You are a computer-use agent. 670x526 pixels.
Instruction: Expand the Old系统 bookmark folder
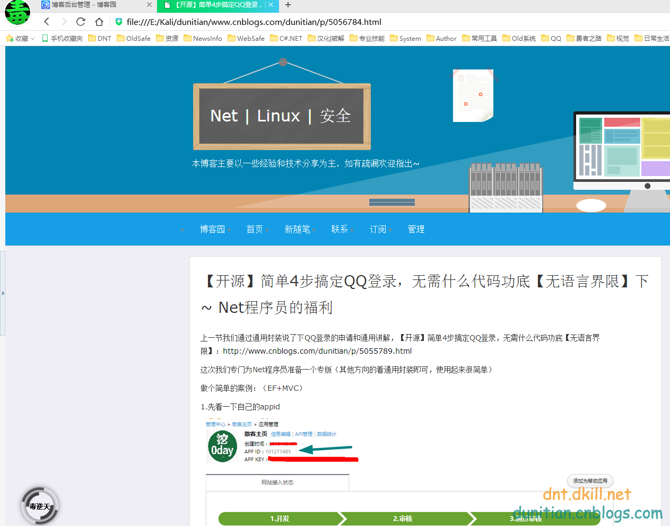click(x=519, y=38)
